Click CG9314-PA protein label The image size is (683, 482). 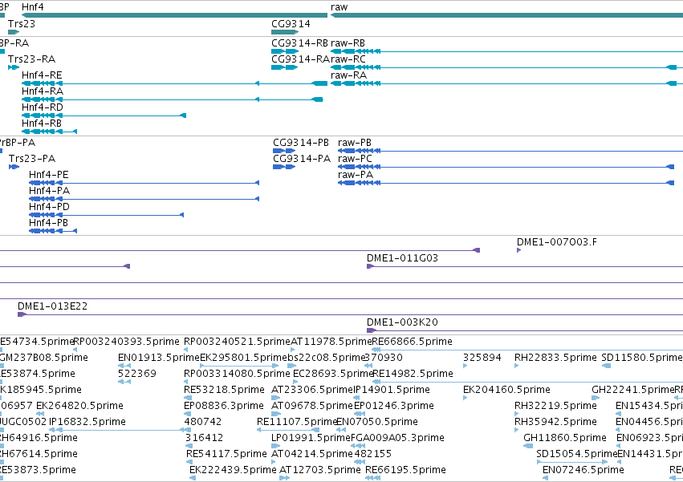pos(302,159)
